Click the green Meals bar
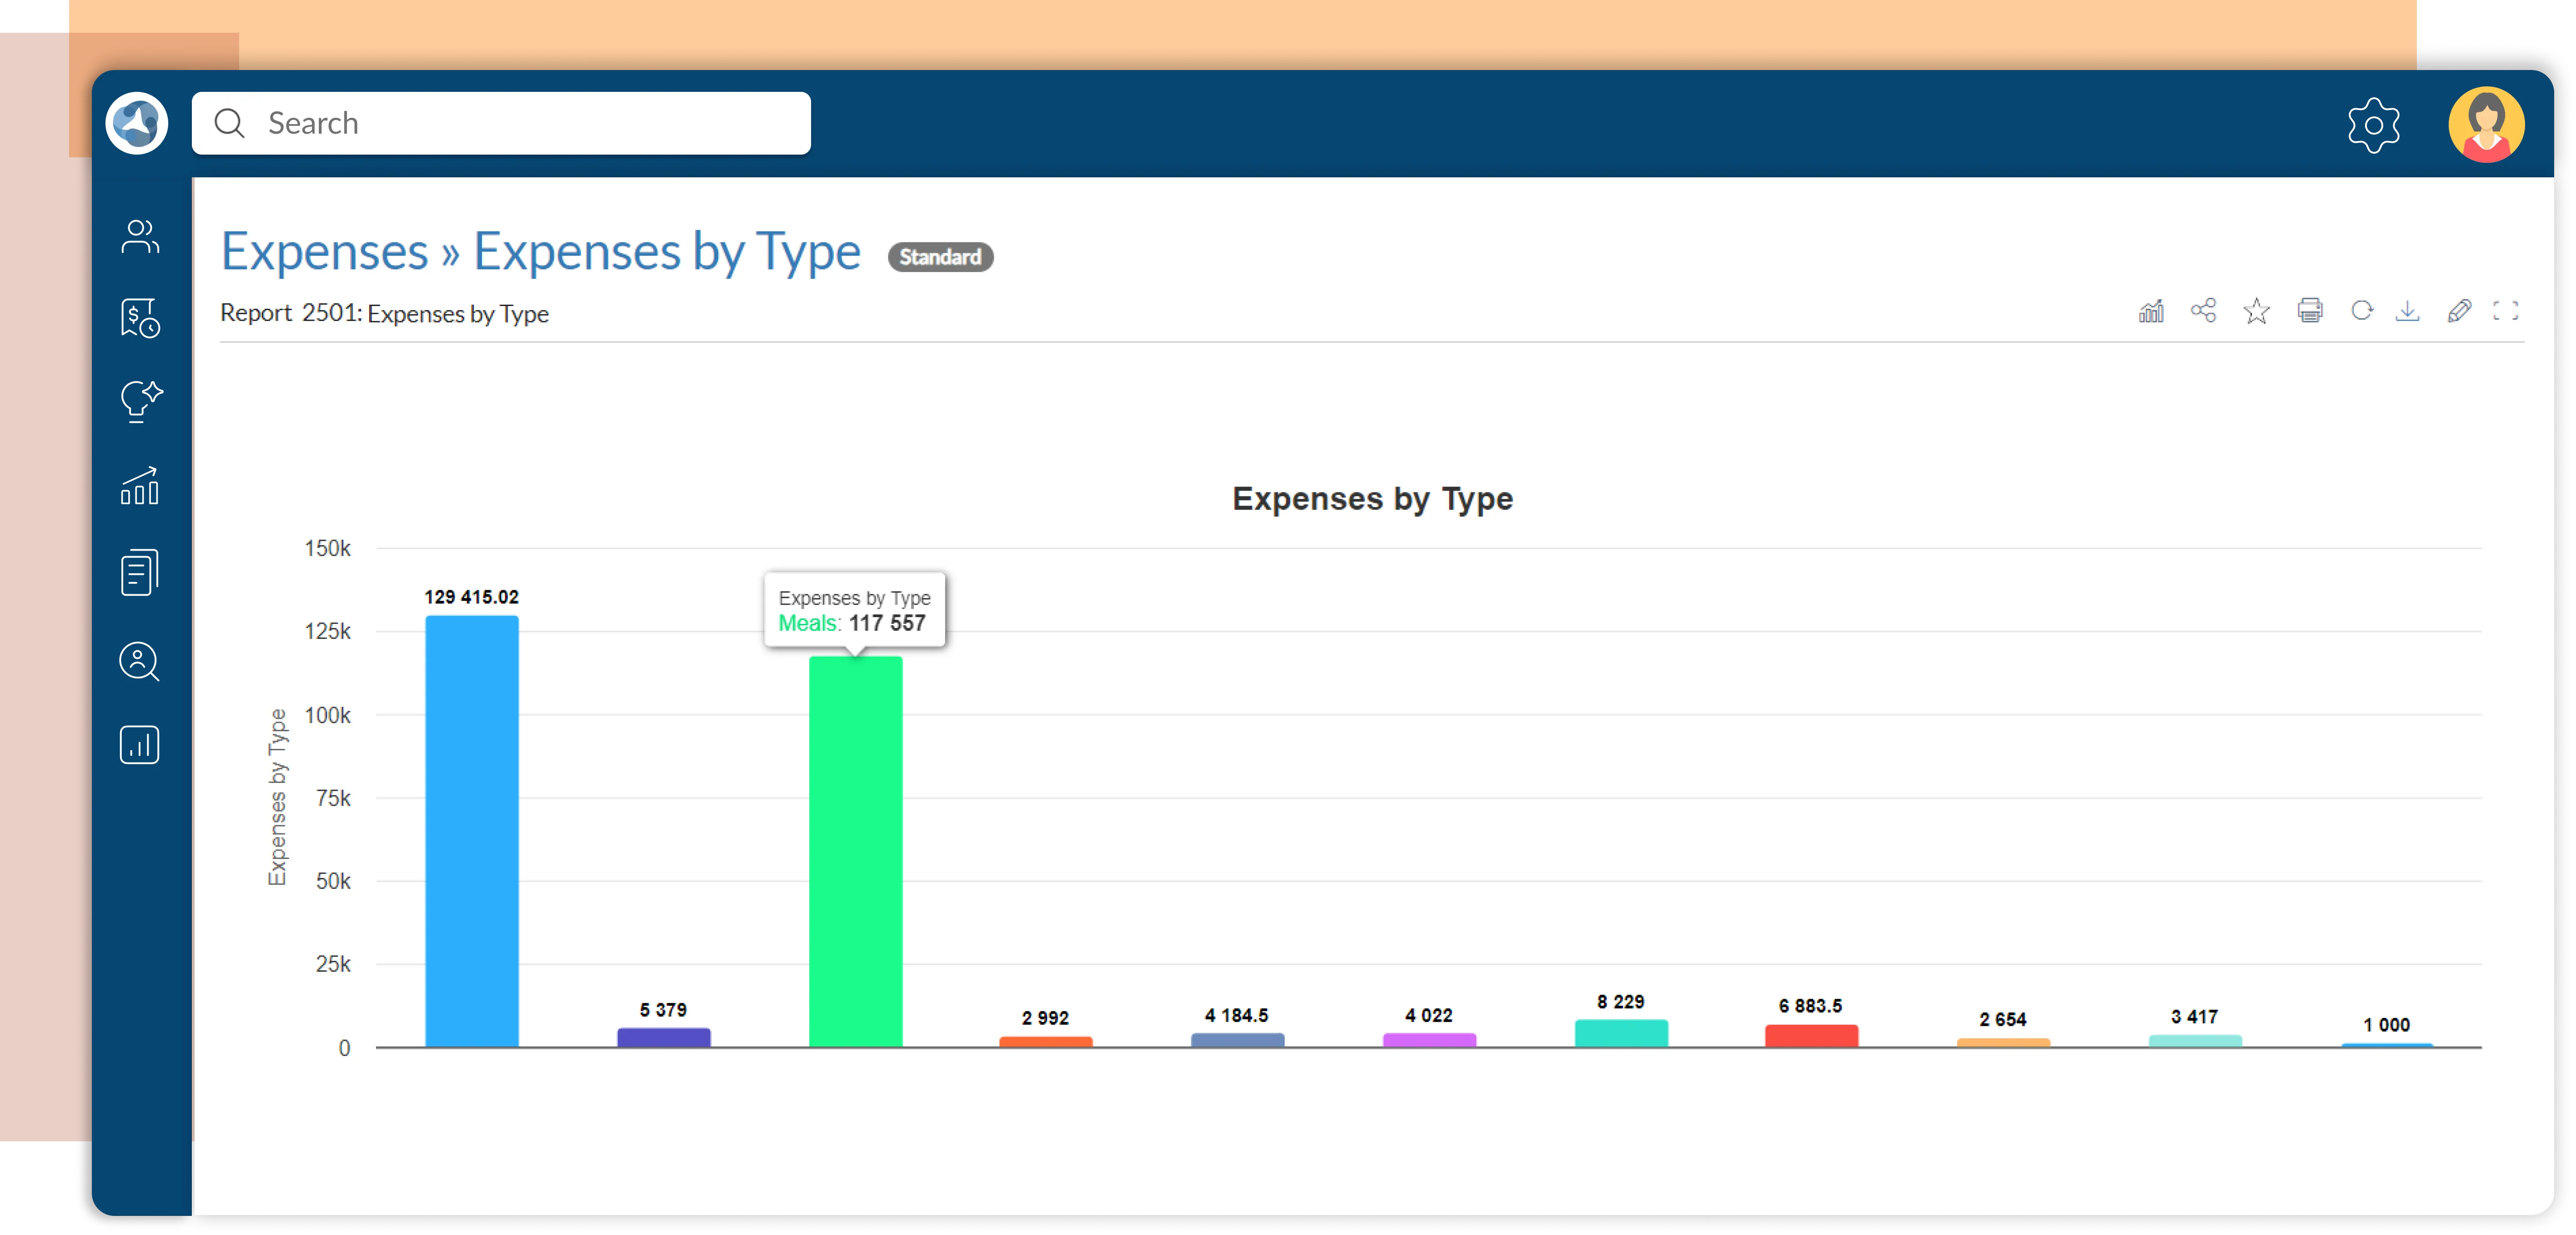This screenshot has height=1235, width=2576. click(855, 850)
